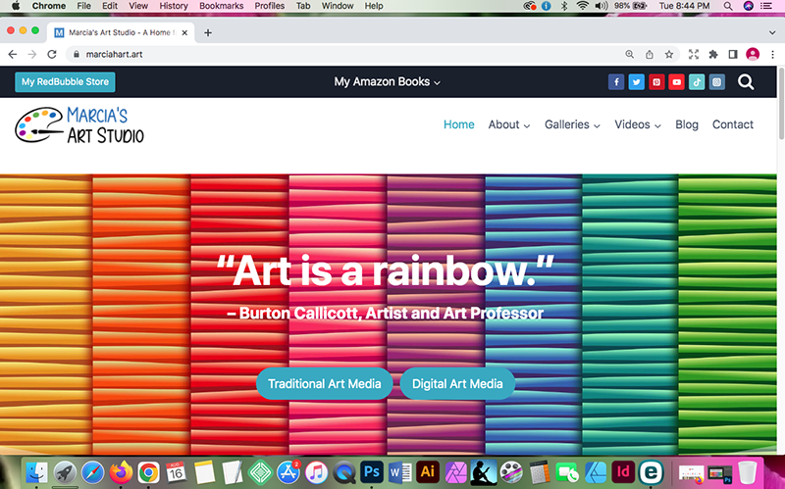Screen dimensions: 785x489
Task: Expand the About menu
Action: (508, 125)
